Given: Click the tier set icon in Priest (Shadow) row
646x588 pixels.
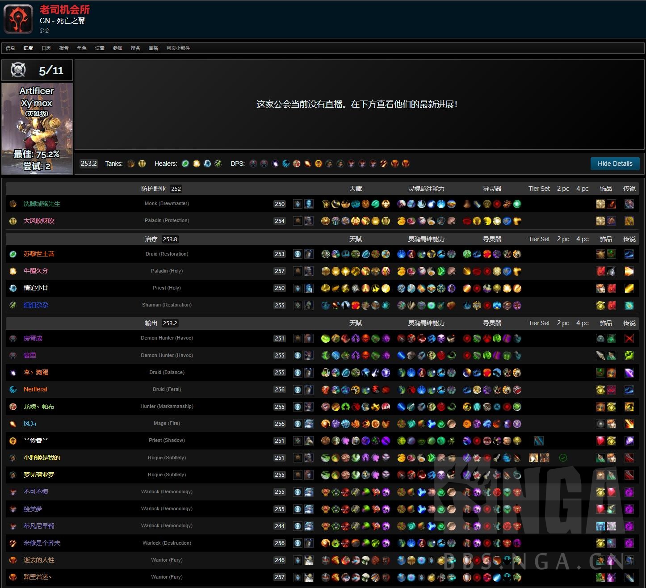Looking at the screenshot, I should point(539,441).
